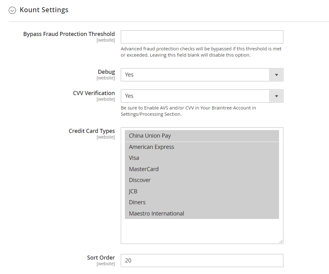Select American Express card type

pyautogui.click(x=202, y=147)
